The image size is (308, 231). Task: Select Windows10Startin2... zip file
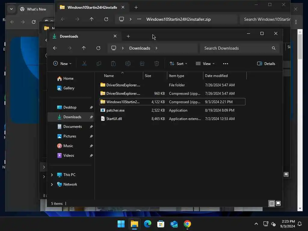[172, 102]
